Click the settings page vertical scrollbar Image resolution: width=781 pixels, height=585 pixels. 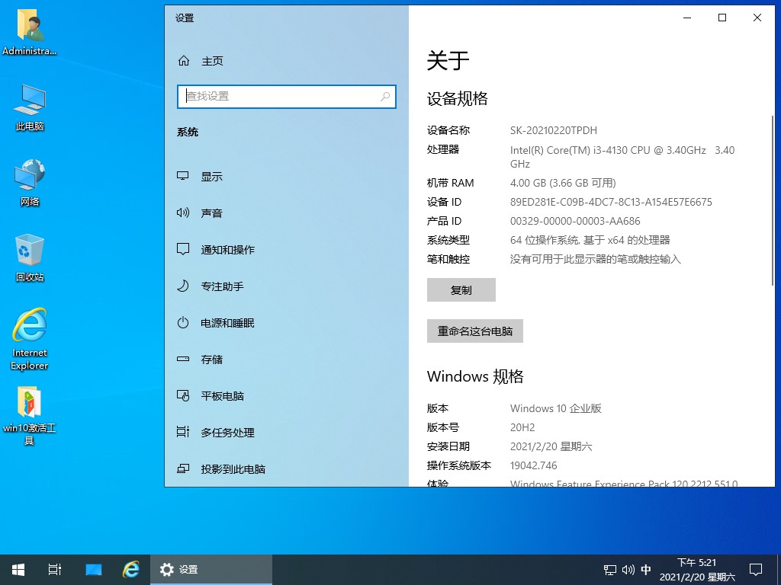click(x=773, y=200)
